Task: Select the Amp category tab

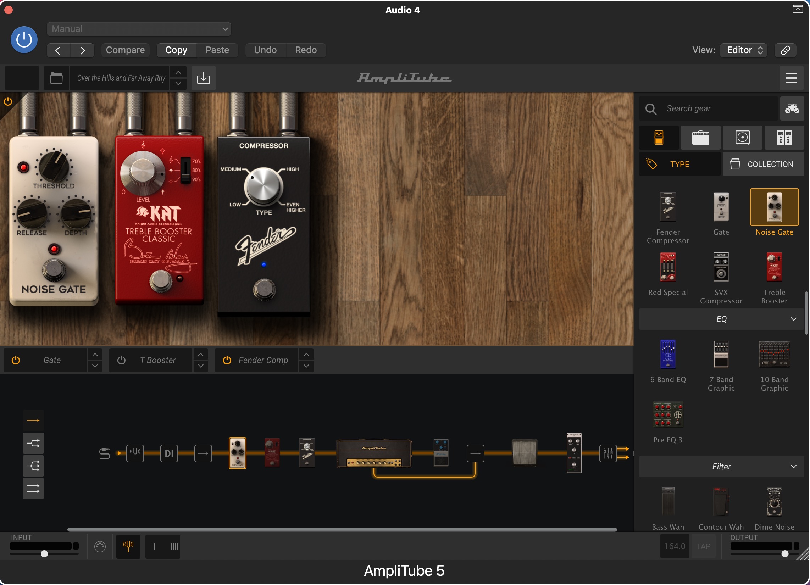Action: pyautogui.click(x=701, y=138)
